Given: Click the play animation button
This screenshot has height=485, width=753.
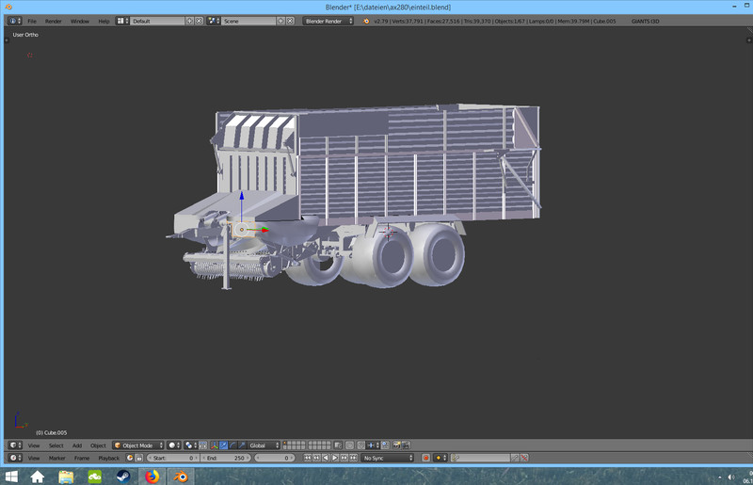Looking at the screenshot, I should click(334, 458).
